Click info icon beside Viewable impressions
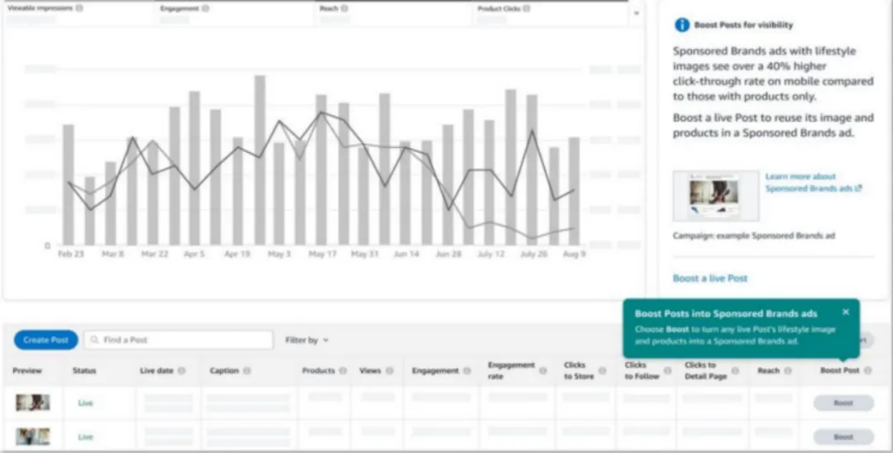 (79, 8)
